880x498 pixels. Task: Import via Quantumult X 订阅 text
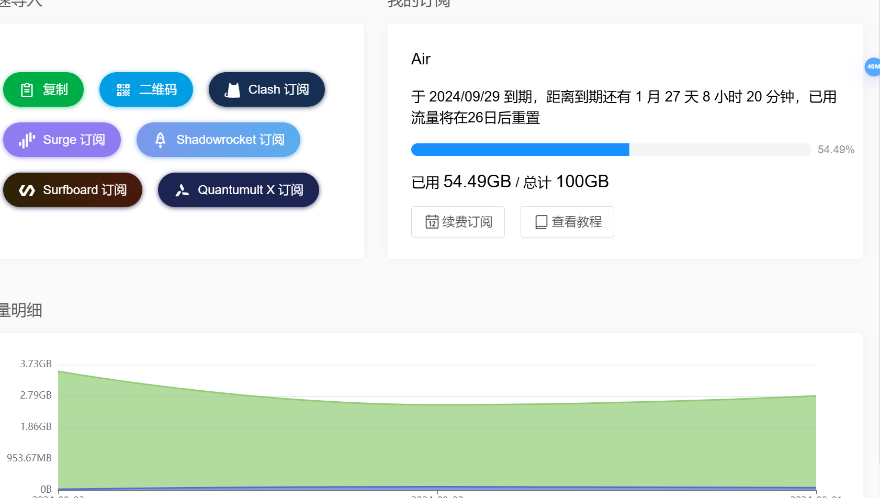point(251,190)
